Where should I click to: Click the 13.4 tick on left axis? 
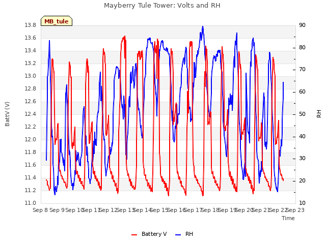pyautogui.click(x=31, y=51)
